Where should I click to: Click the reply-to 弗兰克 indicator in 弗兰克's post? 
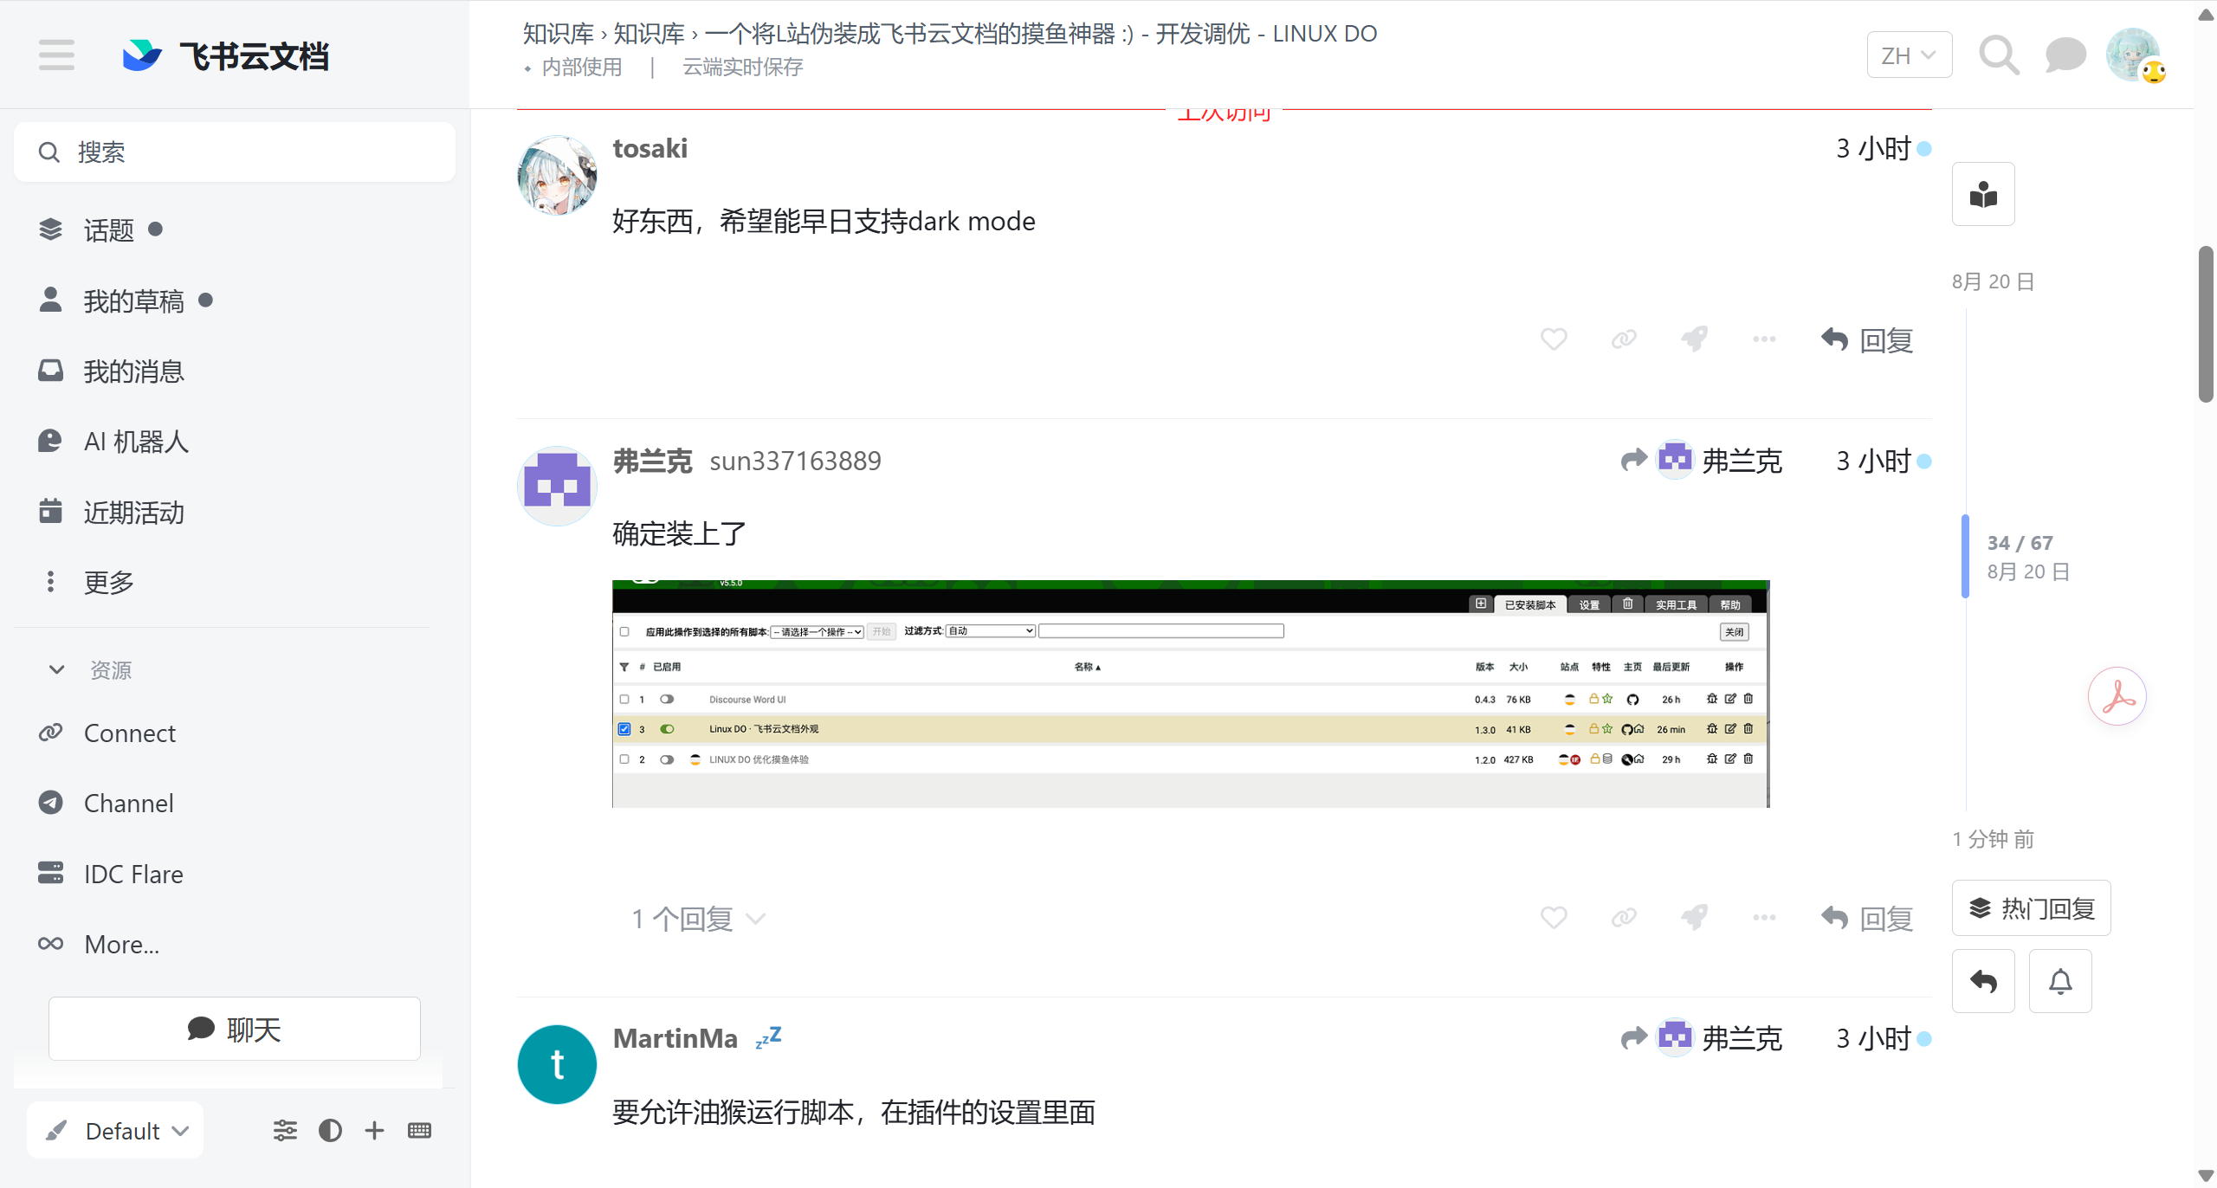click(1701, 461)
